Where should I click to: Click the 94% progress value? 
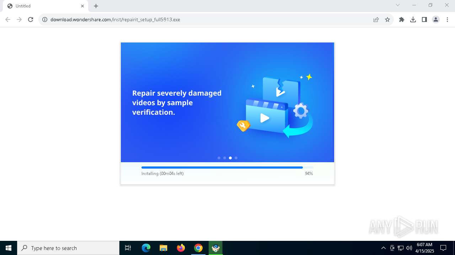(309, 174)
